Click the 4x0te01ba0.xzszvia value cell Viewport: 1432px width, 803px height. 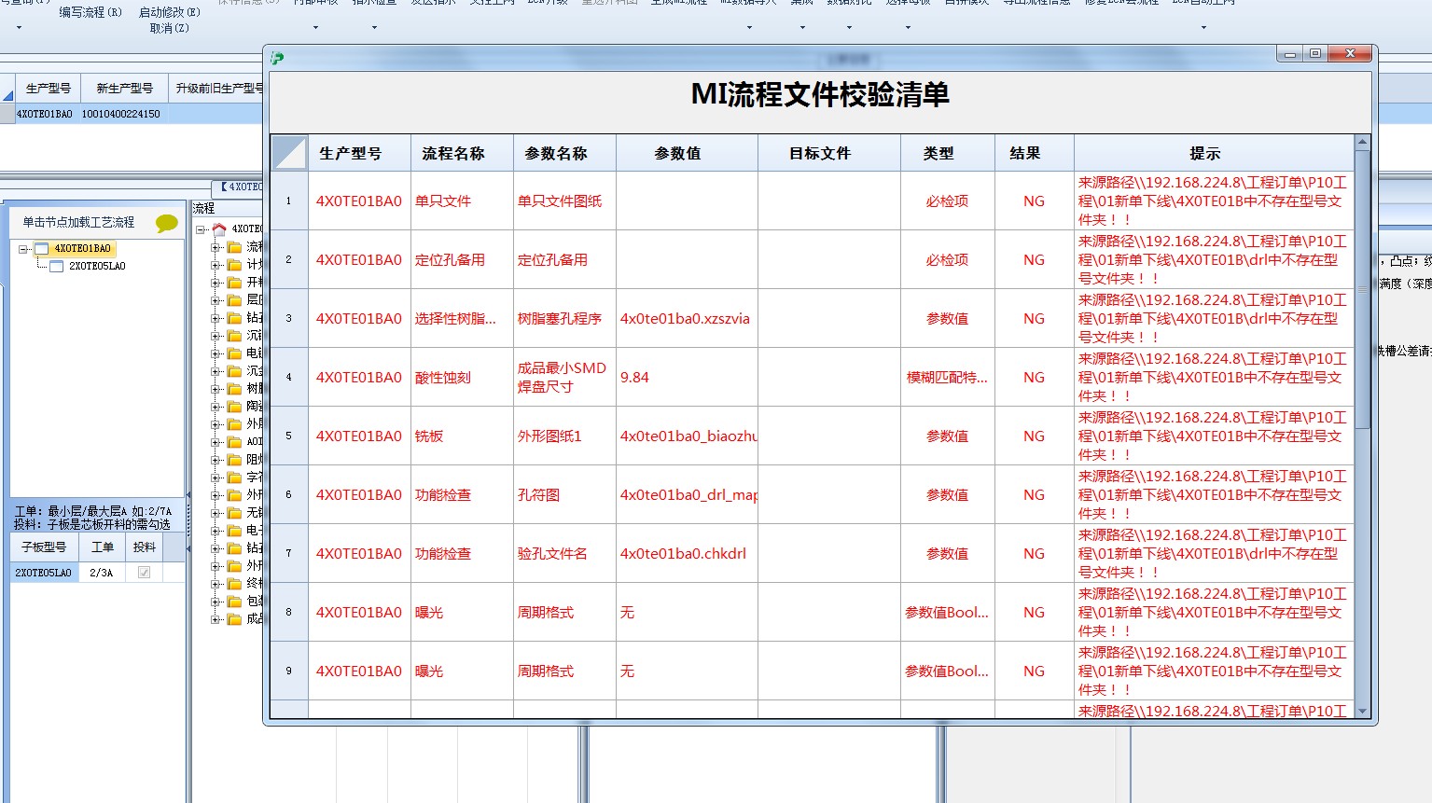point(687,318)
